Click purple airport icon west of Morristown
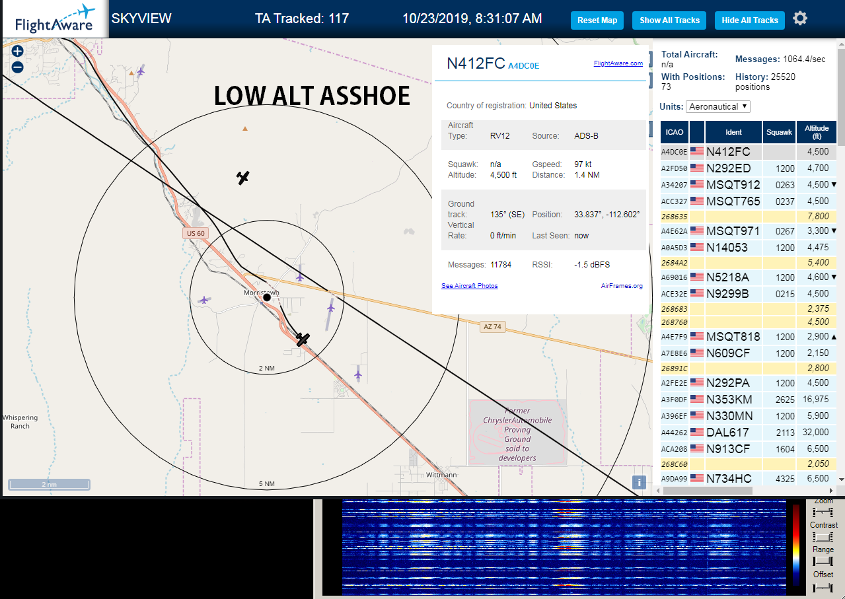845x599 pixels. [x=204, y=300]
